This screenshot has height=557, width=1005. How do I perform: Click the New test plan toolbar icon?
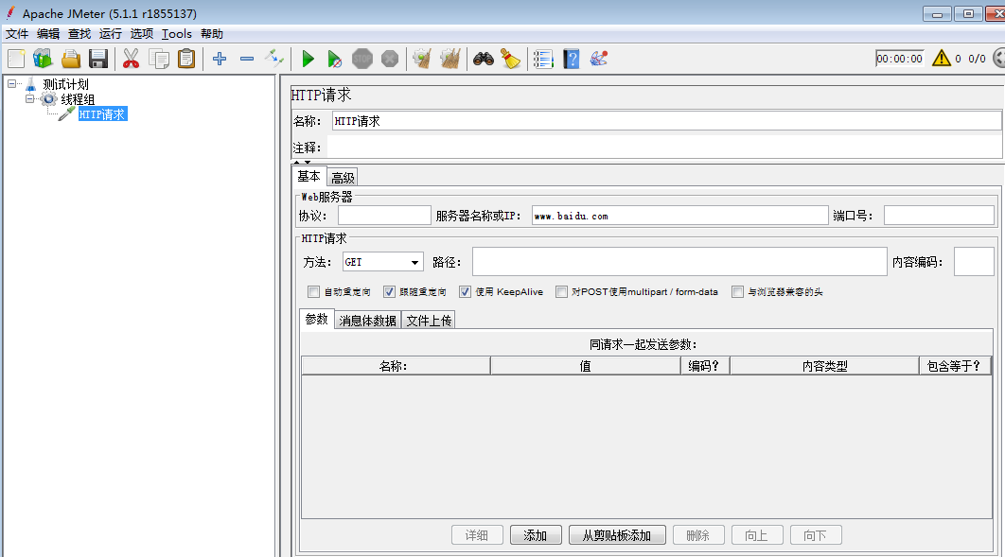click(x=16, y=59)
